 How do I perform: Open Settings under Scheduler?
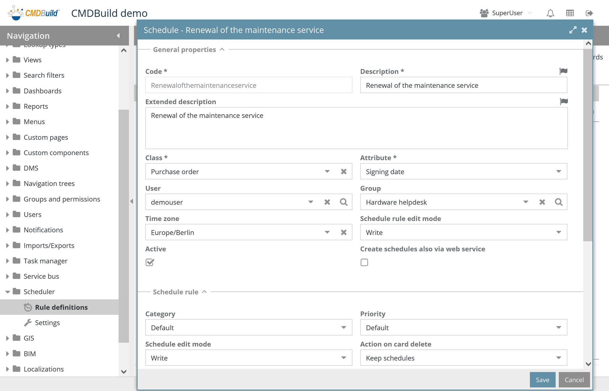coord(47,323)
